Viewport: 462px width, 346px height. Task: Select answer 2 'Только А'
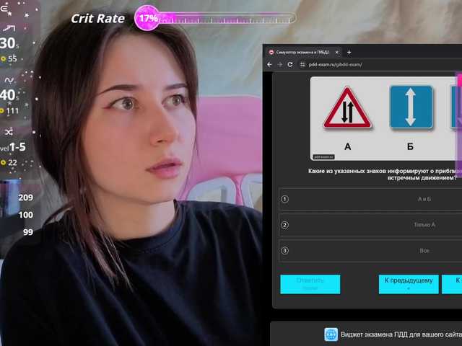[x=370, y=225]
